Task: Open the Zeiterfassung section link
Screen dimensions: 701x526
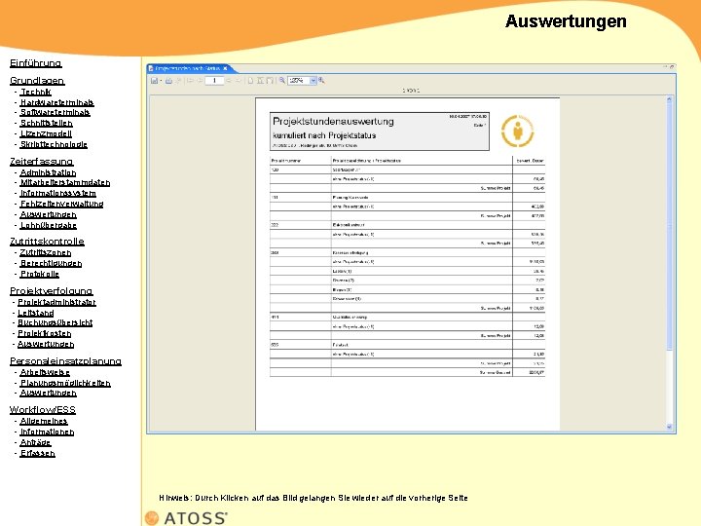Action: tap(42, 162)
